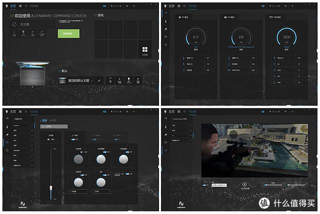
Task: Switch to the 录音 recording tab
Action: click(52, 120)
